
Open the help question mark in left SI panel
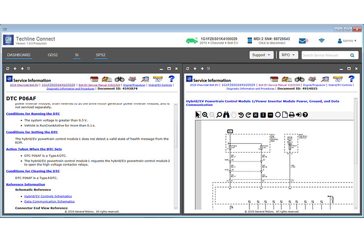pyautogui.click(x=172, y=79)
